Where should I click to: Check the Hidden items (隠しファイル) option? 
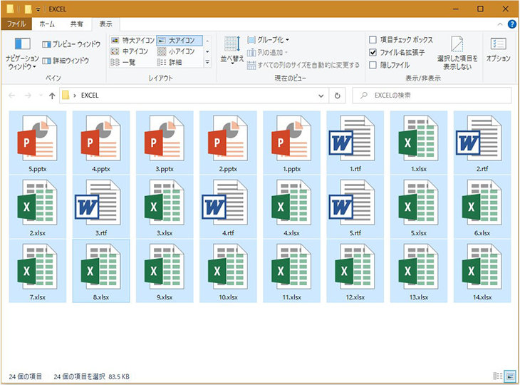pyautogui.click(x=390, y=65)
